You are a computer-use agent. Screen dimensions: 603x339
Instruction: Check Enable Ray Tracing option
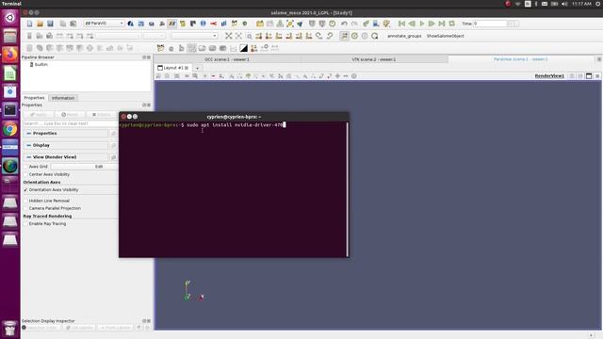(x=25, y=224)
